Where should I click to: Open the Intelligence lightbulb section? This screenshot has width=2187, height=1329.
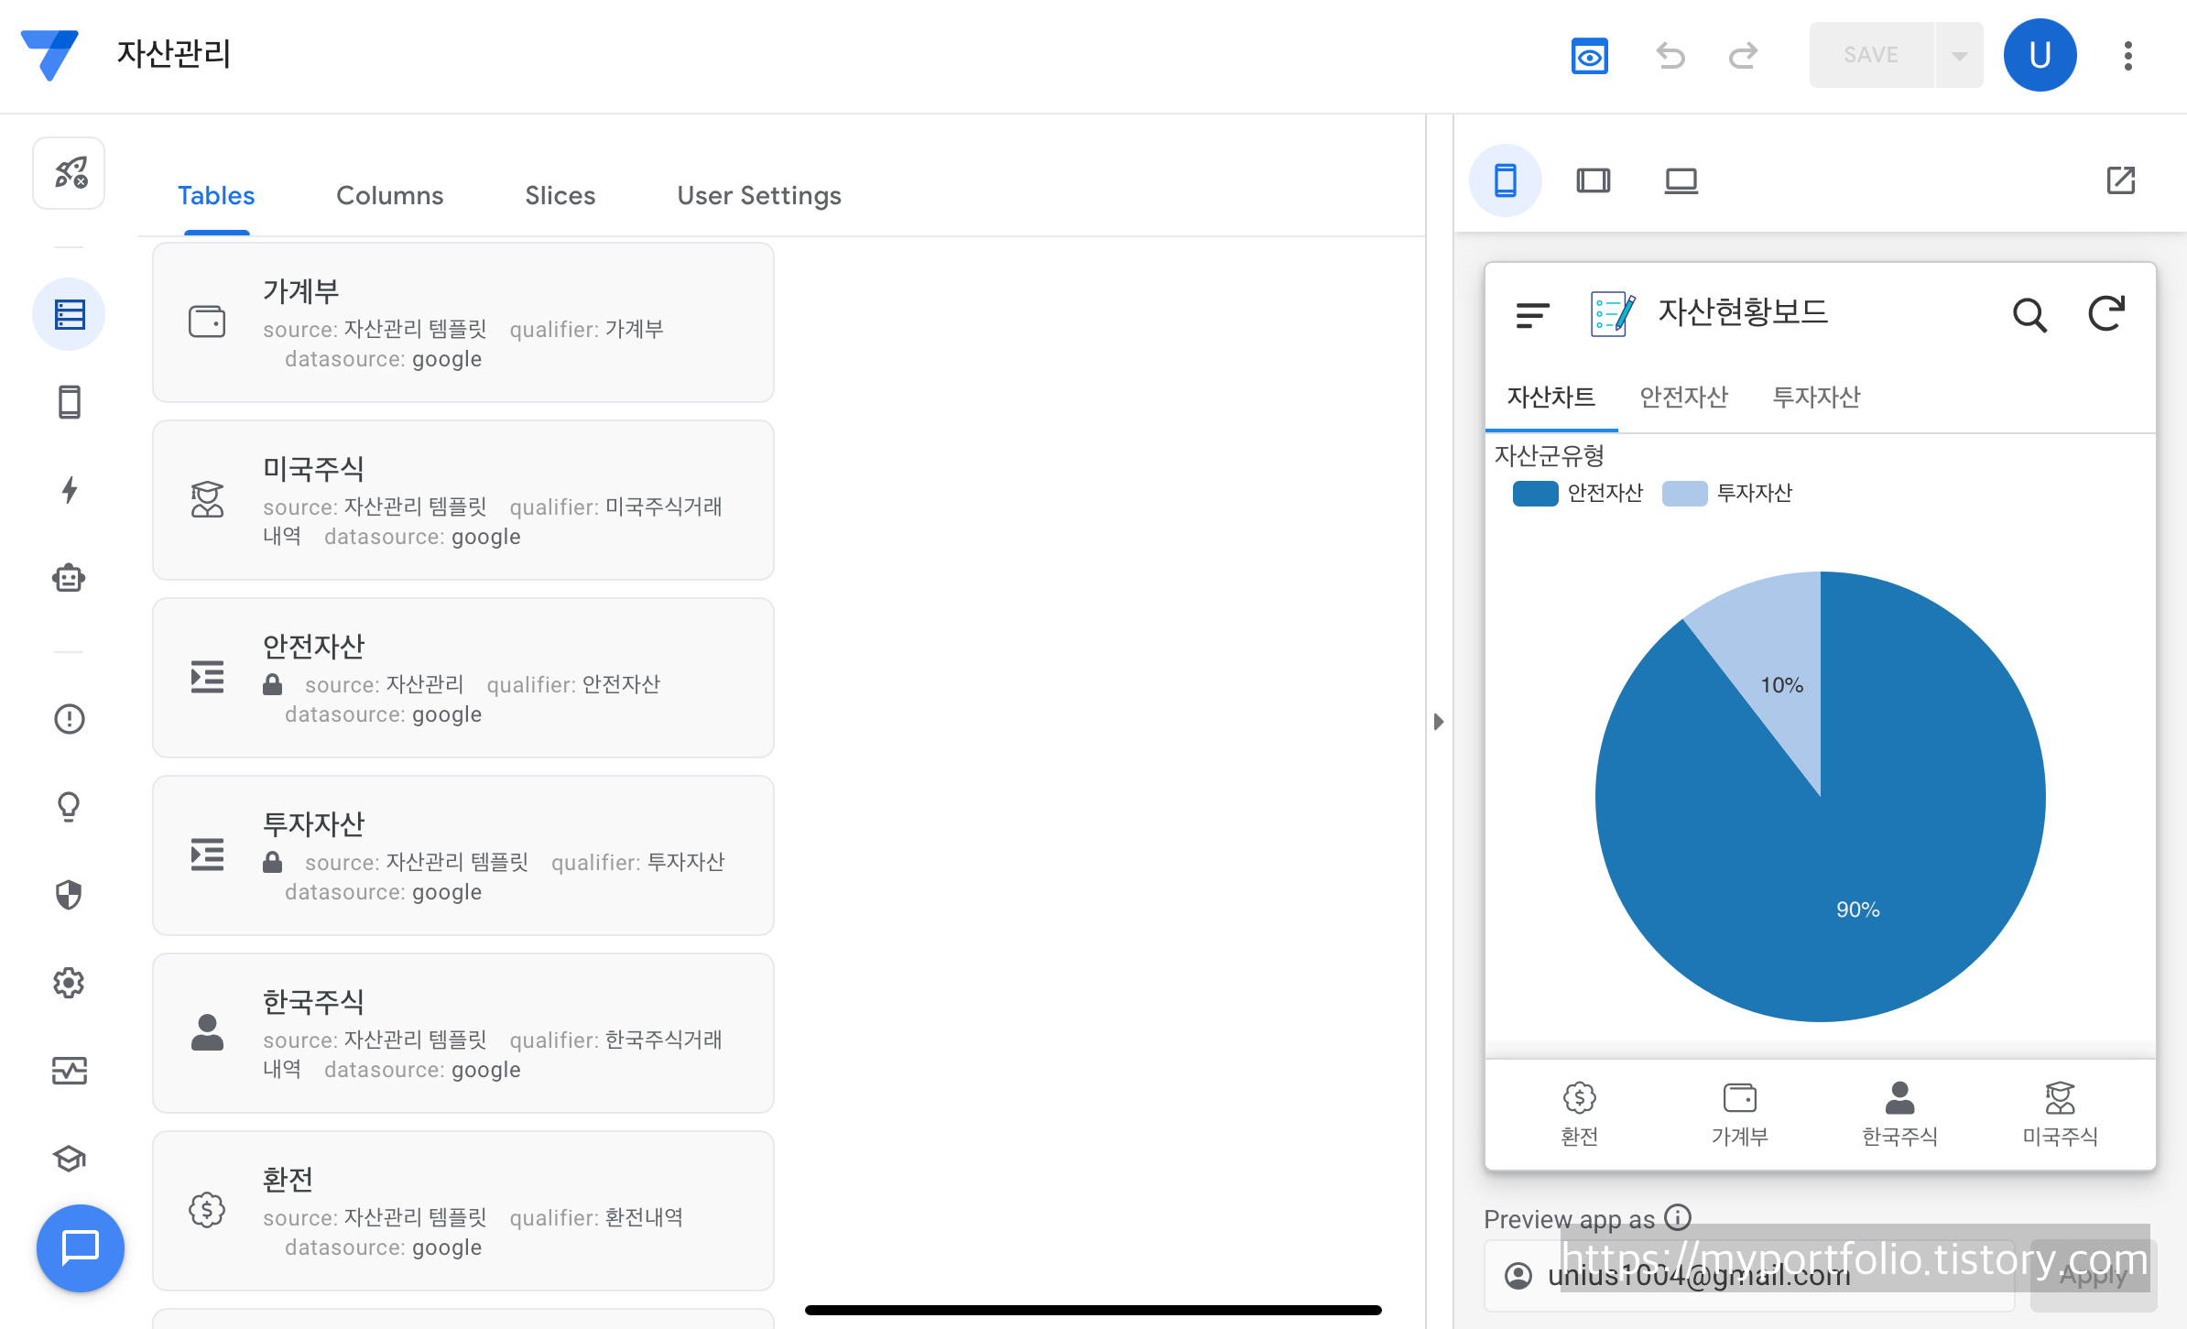[70, 807]
